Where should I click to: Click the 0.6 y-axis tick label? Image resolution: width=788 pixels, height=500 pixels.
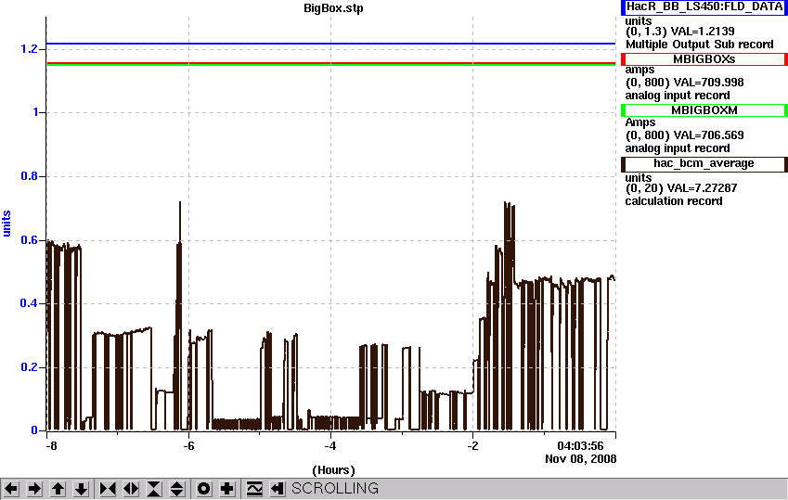pyautogui.click(x=29, y=240)
